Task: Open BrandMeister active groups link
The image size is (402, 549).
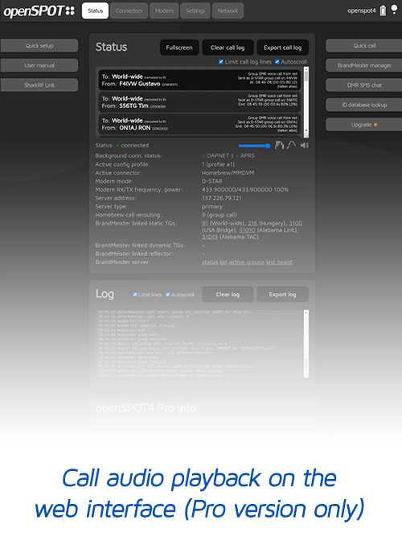Action: pos(247,262)
